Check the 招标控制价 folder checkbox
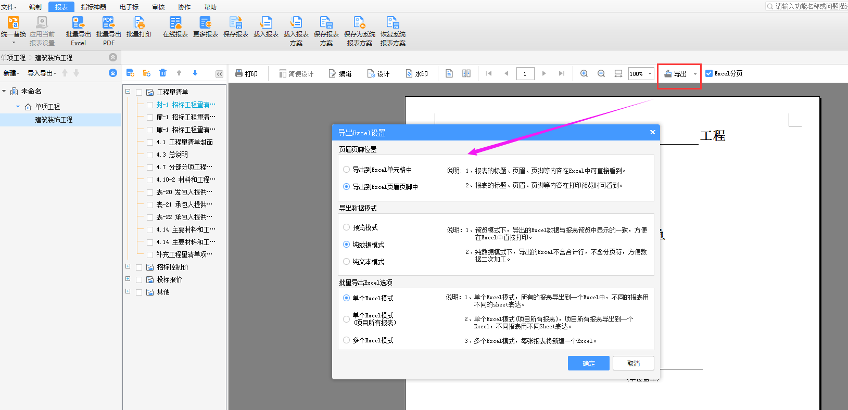The height and width of the screenshot is (410, 848). (139, 267)
